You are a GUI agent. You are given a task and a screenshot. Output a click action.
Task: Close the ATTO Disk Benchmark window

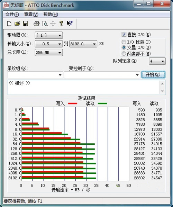coord(162,4)
